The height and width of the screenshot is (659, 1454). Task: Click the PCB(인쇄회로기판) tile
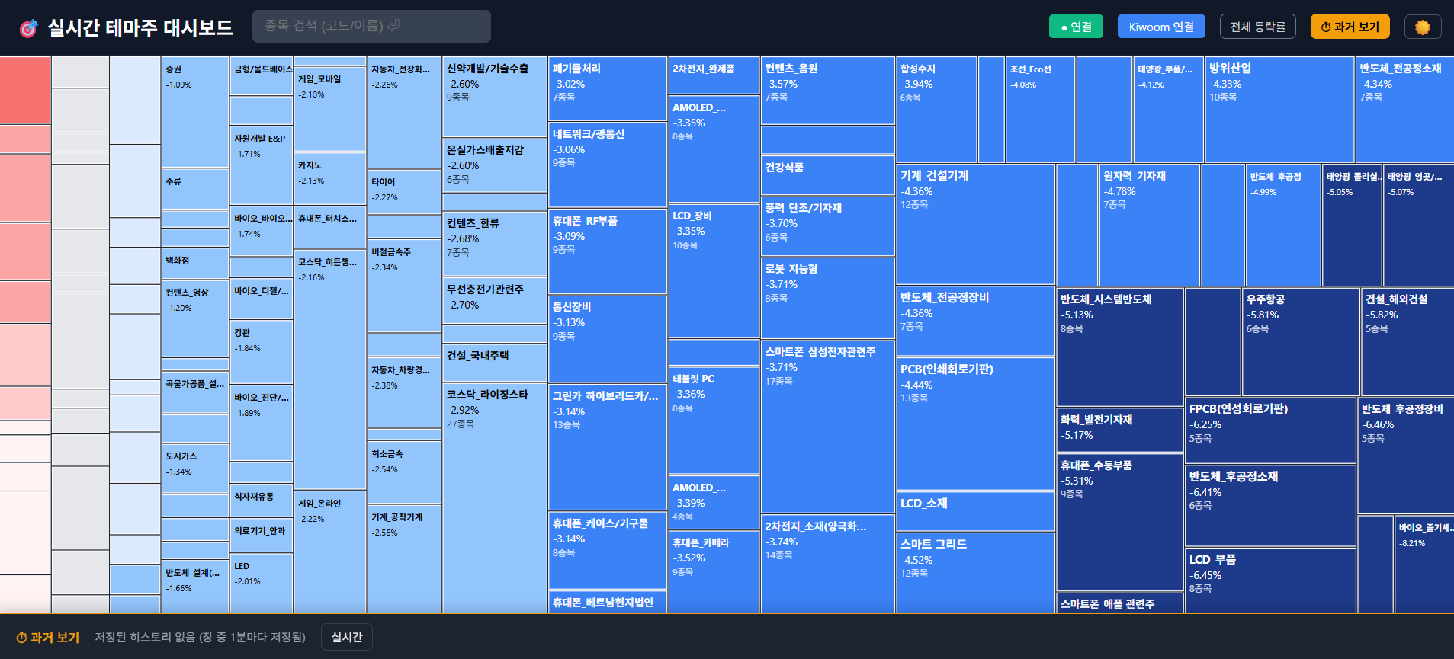pos(975,424)
